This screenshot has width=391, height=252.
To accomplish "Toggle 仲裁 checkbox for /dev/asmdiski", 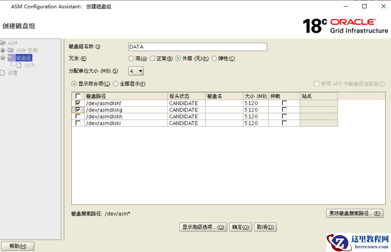I will pos(284,123).
